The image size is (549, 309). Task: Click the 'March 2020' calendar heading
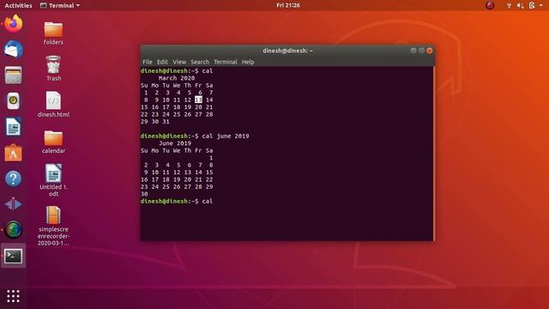click(177, 78)
